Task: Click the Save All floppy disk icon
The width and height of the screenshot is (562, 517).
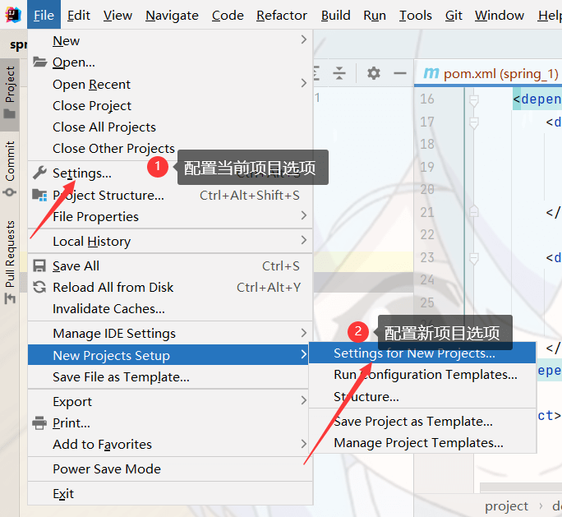Action: (x=39, y=265)
